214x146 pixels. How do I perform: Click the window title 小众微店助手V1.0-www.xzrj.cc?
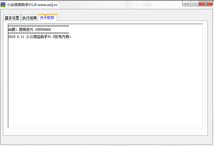32,4
